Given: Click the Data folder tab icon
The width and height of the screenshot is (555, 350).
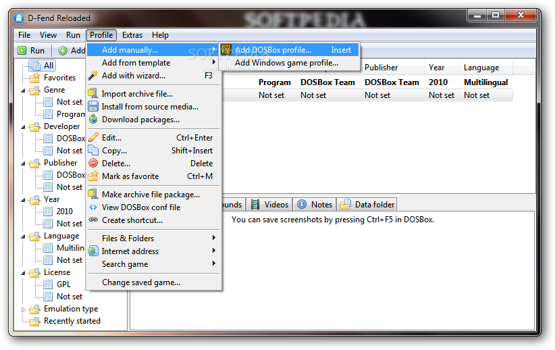Looking at the screenshot, I should 346,205.
